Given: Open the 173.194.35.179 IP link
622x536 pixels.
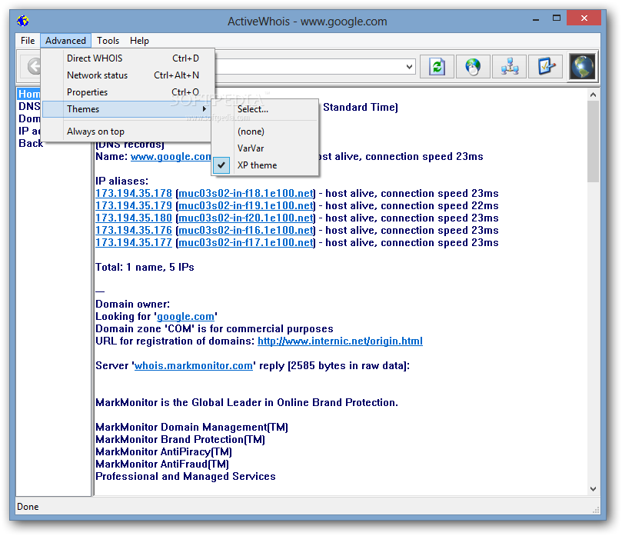Looking at the screenshot, I should pos(134,206).
